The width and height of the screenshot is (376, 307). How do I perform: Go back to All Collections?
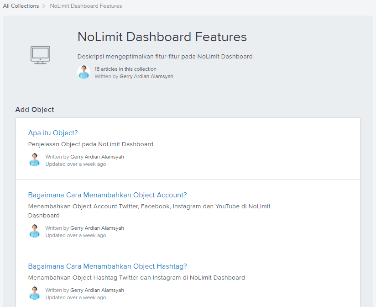21,6
